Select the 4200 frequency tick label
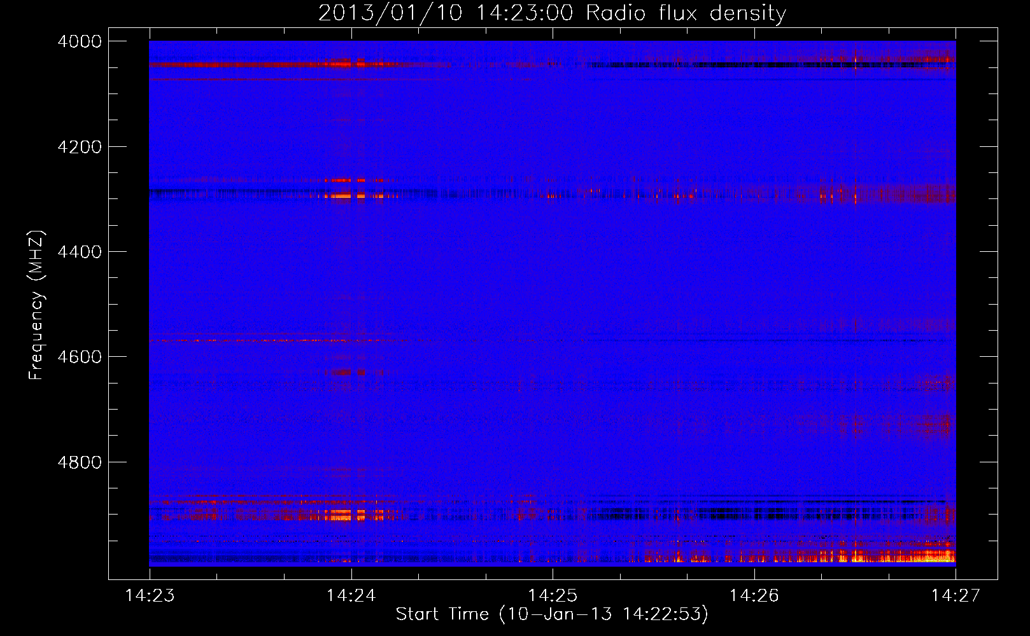 [80, 147]
